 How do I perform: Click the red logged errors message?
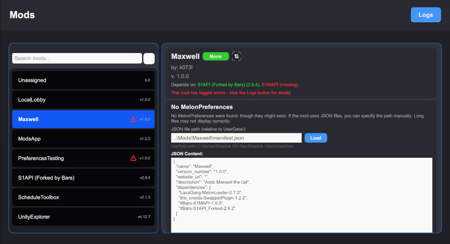[229, 93]
